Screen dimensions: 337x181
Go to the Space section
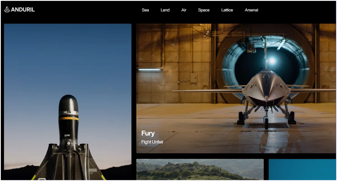(204, 10)
